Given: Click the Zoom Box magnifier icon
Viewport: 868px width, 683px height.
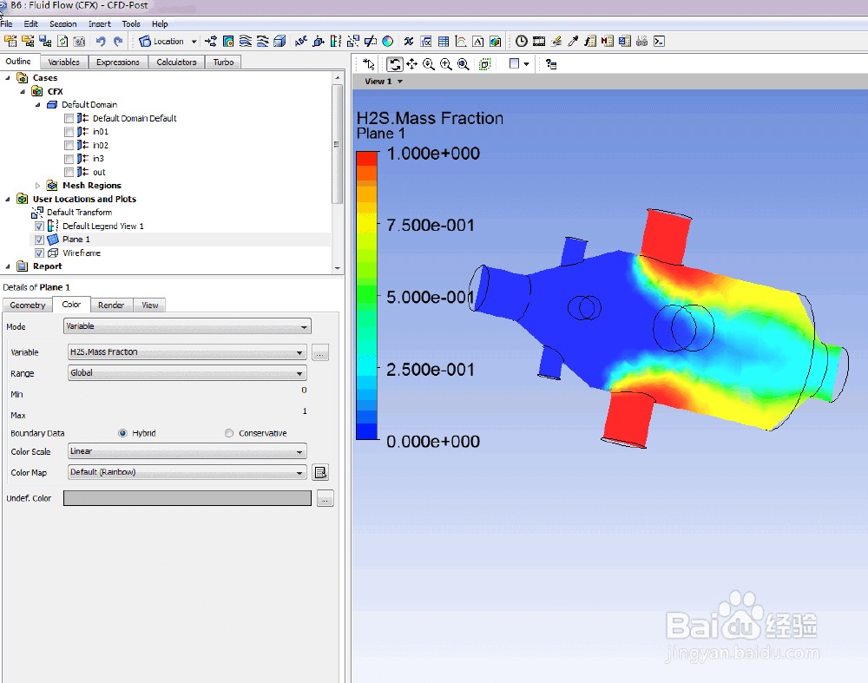Looking at the screenshot, I should pyautogui.click(x=446, y=64).
